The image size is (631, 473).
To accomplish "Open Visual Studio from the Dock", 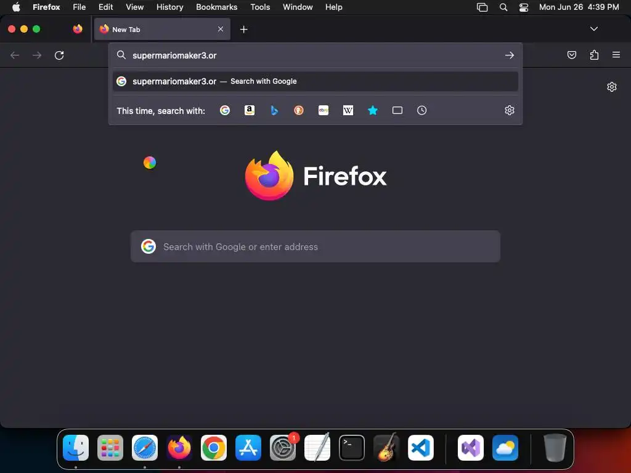I will click(471, 447).
